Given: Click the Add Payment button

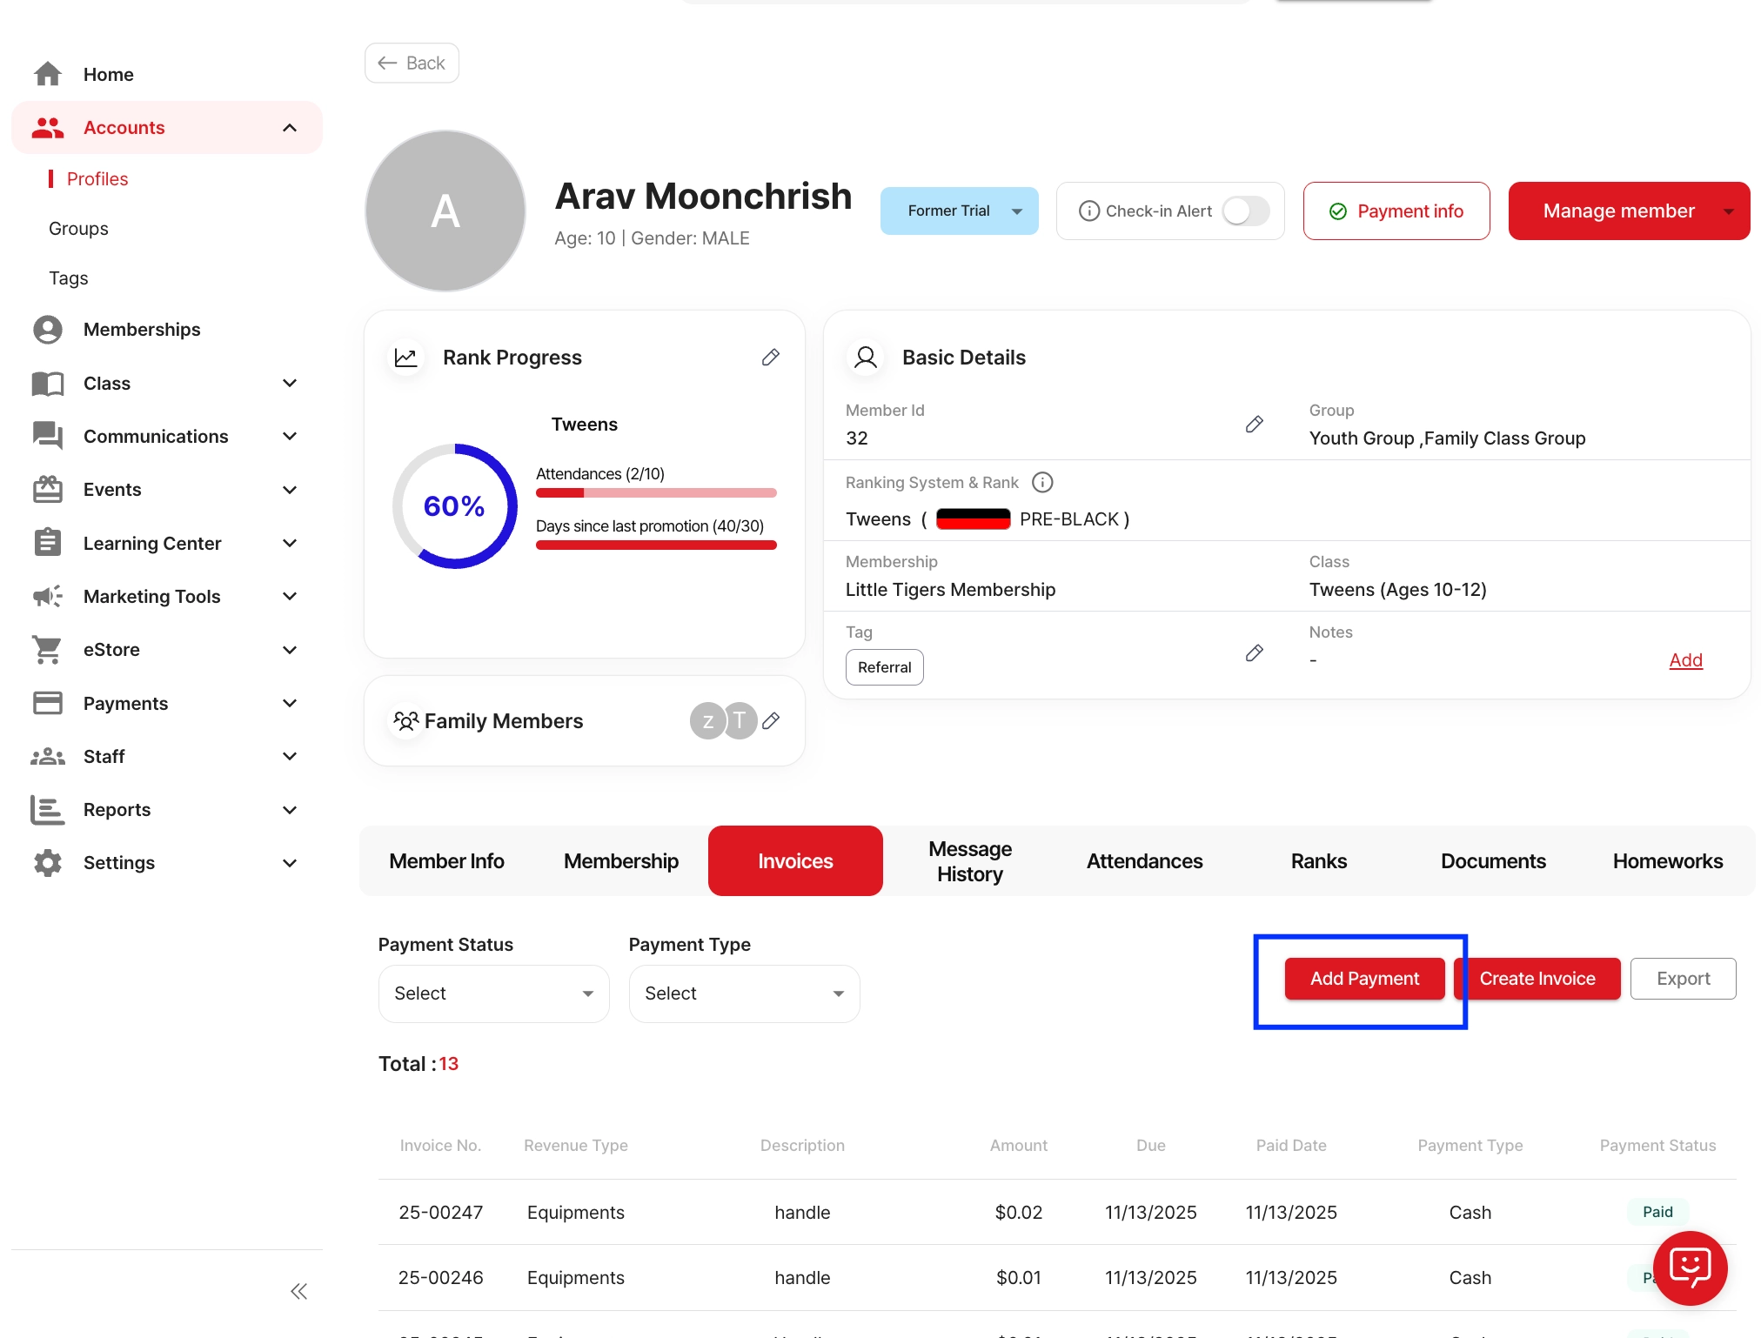Looking at the screenshot, I should coord(1363,979).
